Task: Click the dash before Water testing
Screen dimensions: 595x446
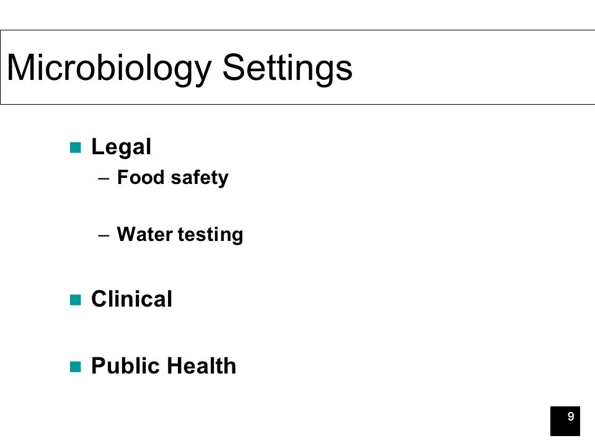Action: click(x=104, y=235)
